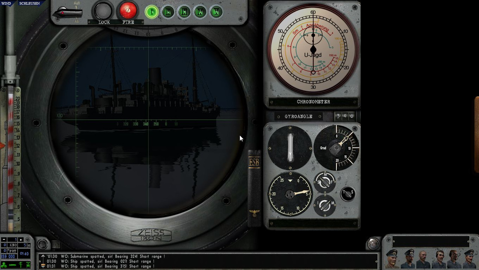The width and height of the screenshot is (479, 270).
Task: Decrease time compression with minus button
Action: pyautogui.click(x=4, y=240)
